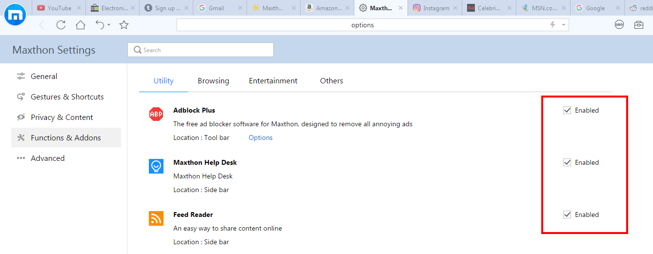The image size is (653, 254).
Task: Select Functions & Addons section
Action: point(66,137)
